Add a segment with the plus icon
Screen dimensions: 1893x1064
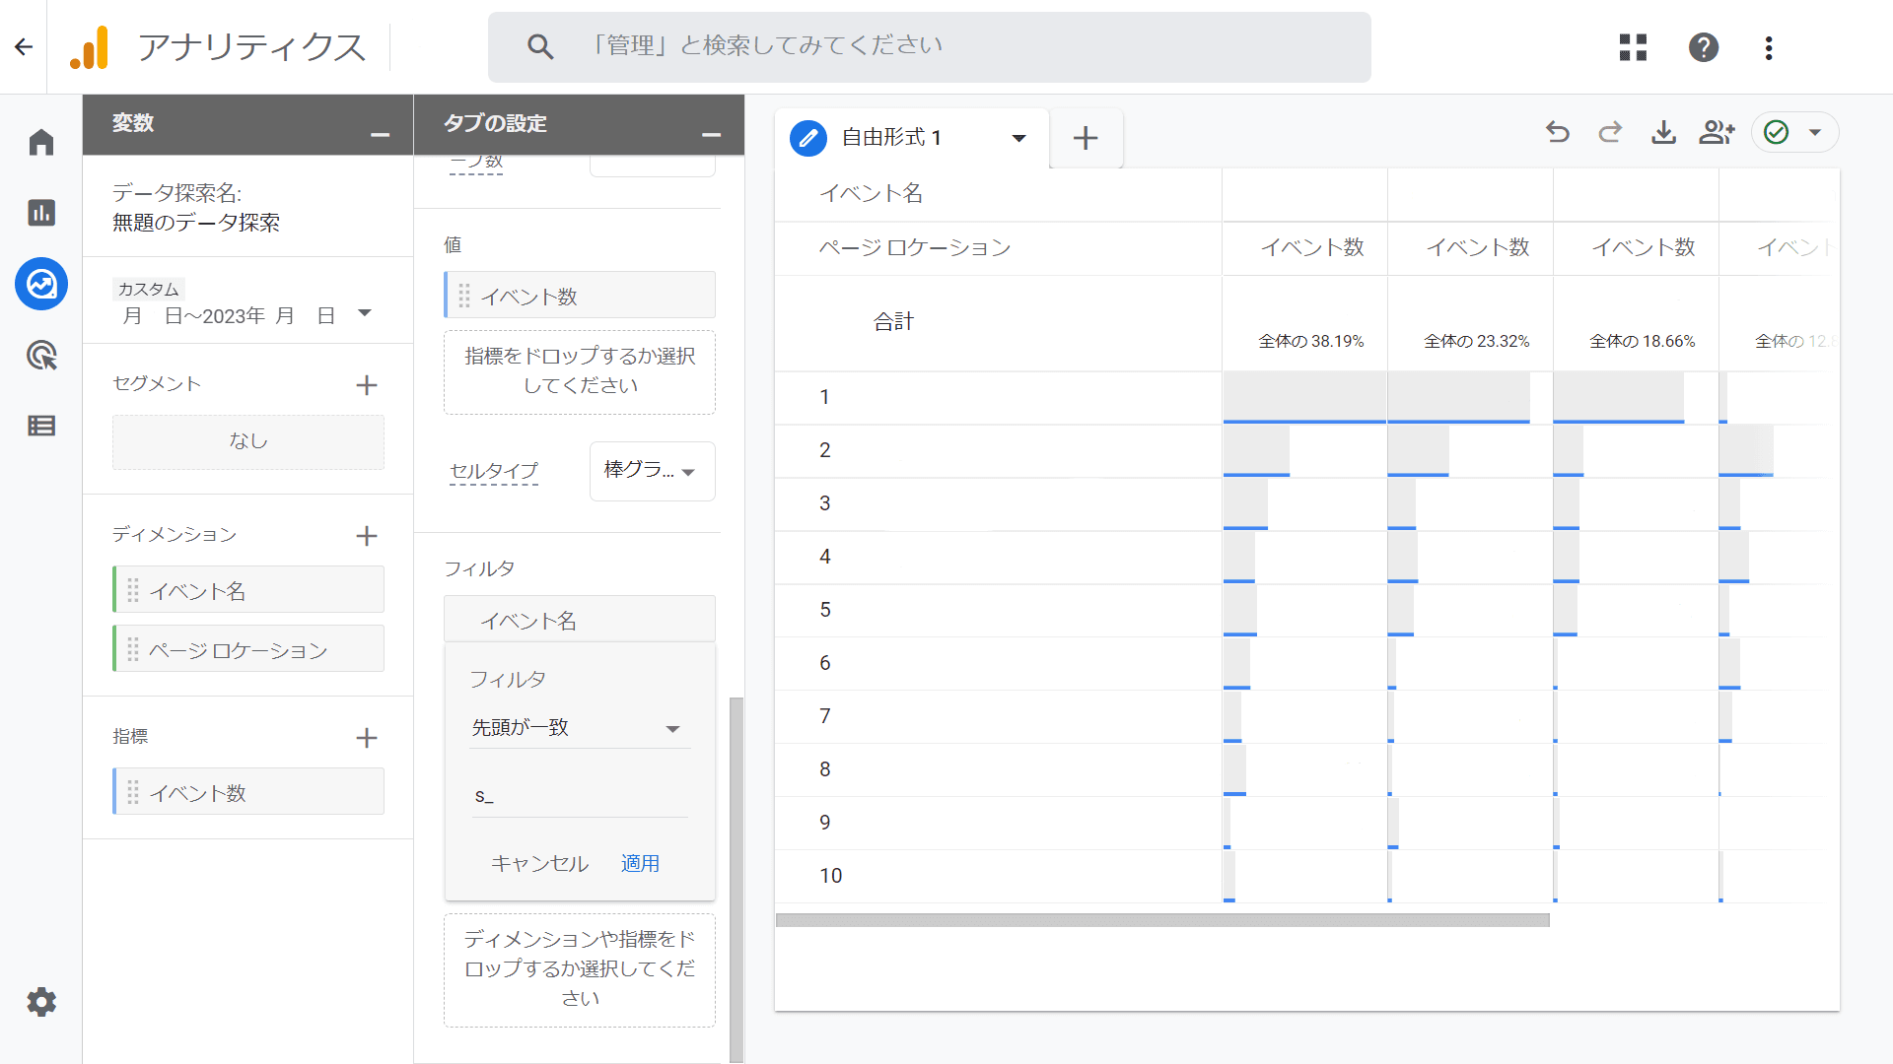click(x=367, y=385)
